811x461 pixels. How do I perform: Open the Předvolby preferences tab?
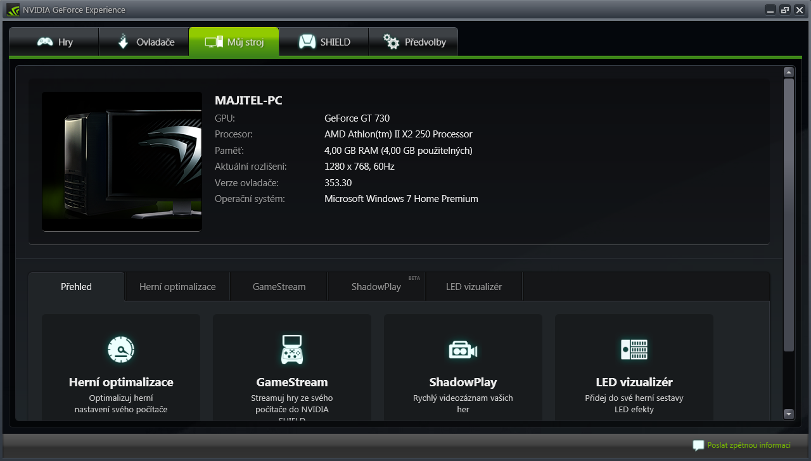point(414,42)
